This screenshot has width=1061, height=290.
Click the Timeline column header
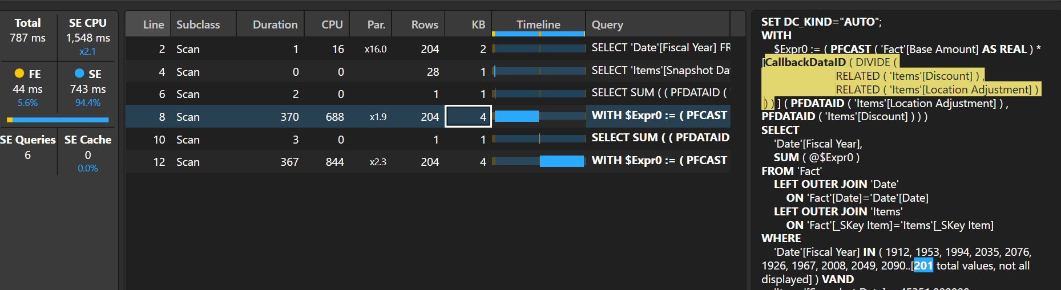pyautogui.click(x=538, y=24)
